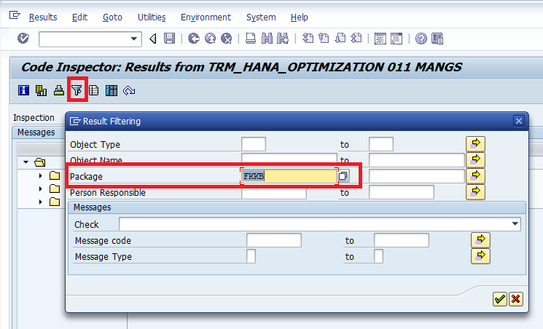Open the command field dropdown
543x329 pixels.
pos(135,39)
